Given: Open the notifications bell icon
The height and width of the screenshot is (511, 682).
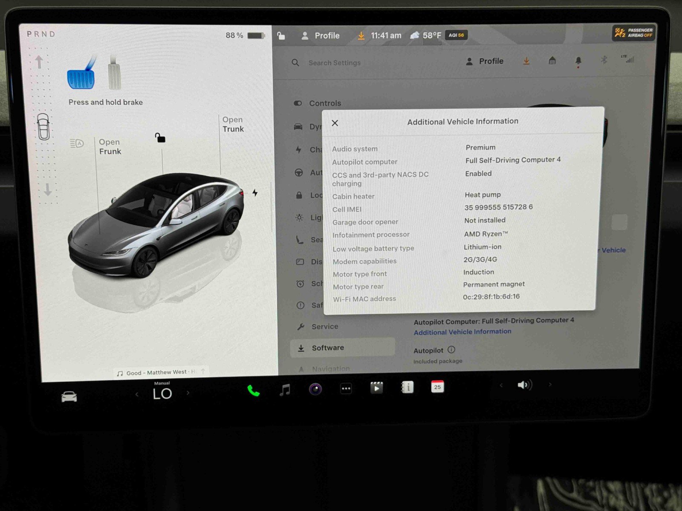Looking at the screenshot, I should click(x=578, y=61).
